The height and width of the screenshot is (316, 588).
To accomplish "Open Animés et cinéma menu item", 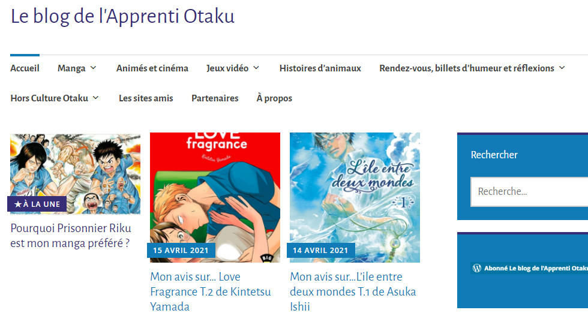I will [x=152, y=68].
